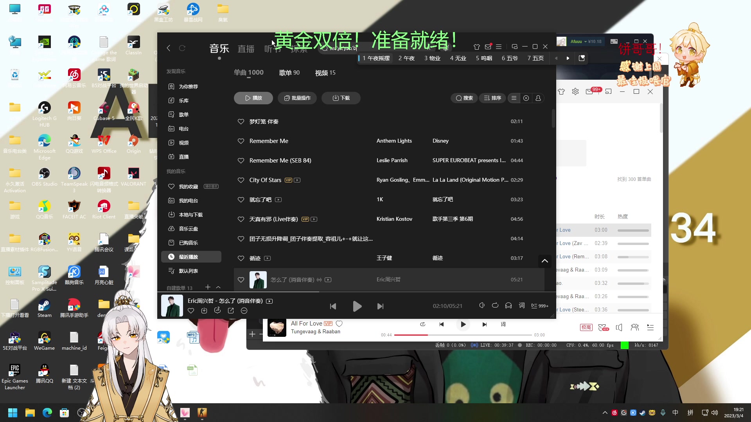
Task: Toggle heart for 循迹 row
Action: (241, 258)
